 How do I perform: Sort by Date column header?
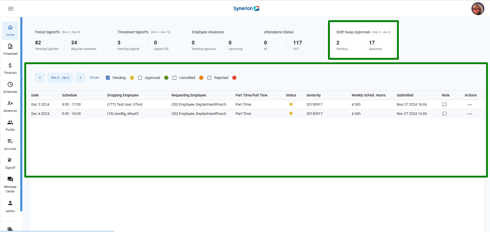(x=35, y=95)
